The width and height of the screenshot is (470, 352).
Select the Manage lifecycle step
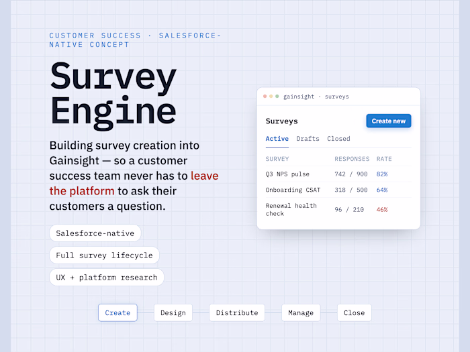click(301, 313)
